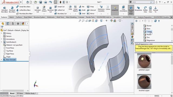The image size is (173, 97).
Task: Switch to the Evaluate tab
Action: click(81, 17)
